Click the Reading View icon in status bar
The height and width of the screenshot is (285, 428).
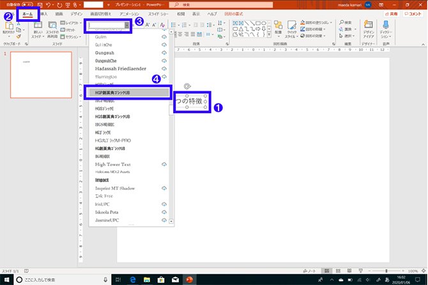click(349, 271)
